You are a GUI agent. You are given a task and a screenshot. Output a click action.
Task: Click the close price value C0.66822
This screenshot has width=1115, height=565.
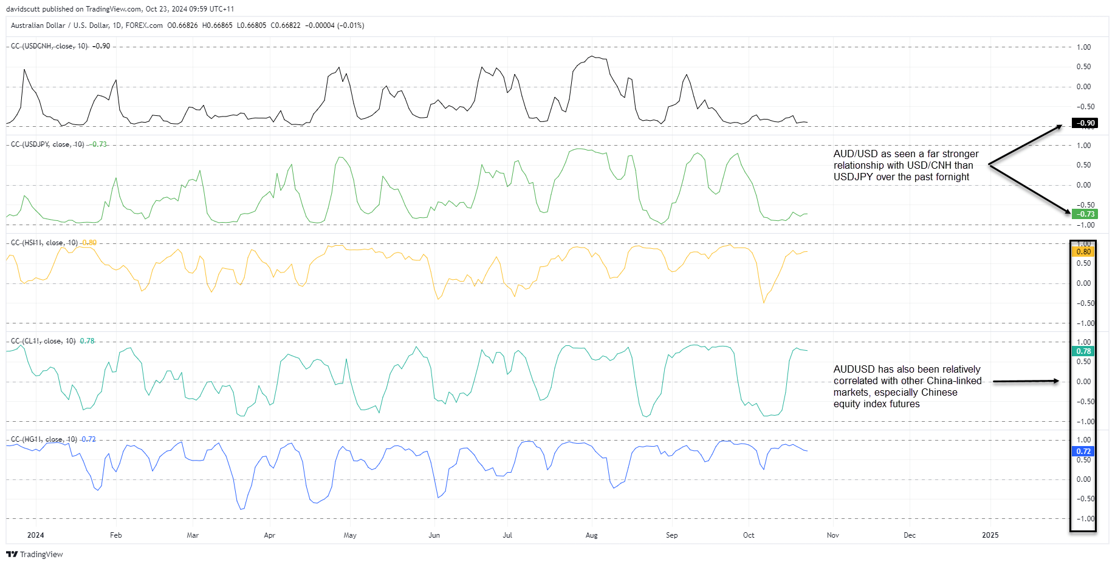click(x=286, y=25)
